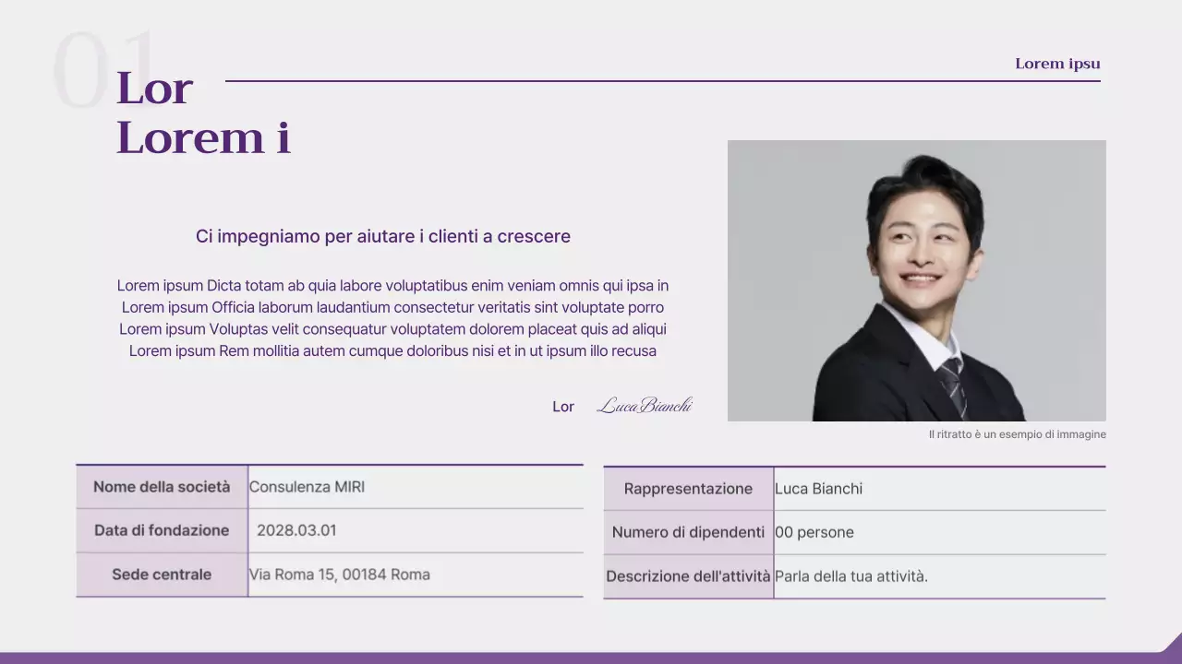The image size is (1182, 664).
Task: Select the address "Via Roma 15, 00184 Roma"
Action: 339,574
